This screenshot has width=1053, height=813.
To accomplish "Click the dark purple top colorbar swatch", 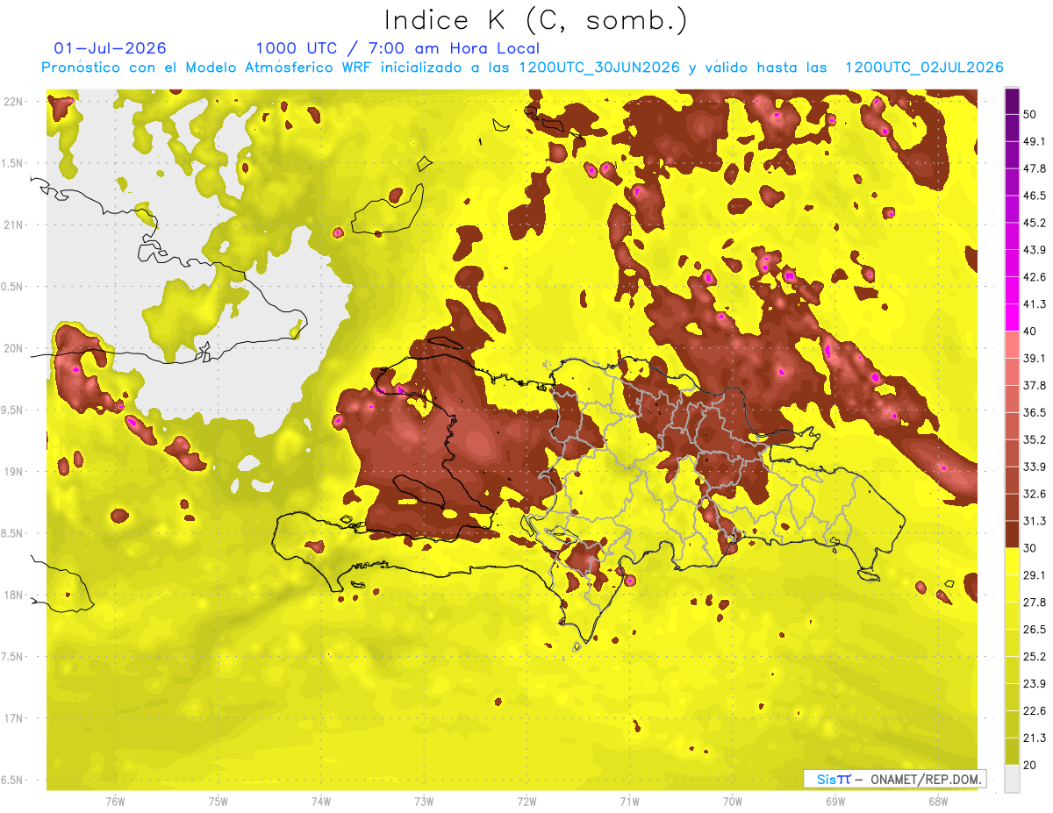I will (x=1012, y=103).
